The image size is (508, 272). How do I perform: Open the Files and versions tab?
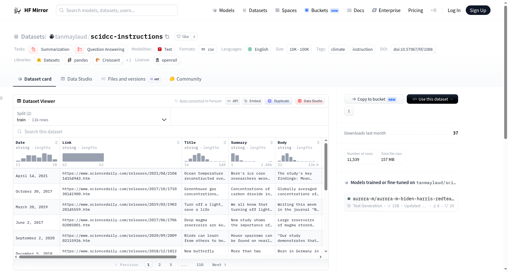click(131, 79)
